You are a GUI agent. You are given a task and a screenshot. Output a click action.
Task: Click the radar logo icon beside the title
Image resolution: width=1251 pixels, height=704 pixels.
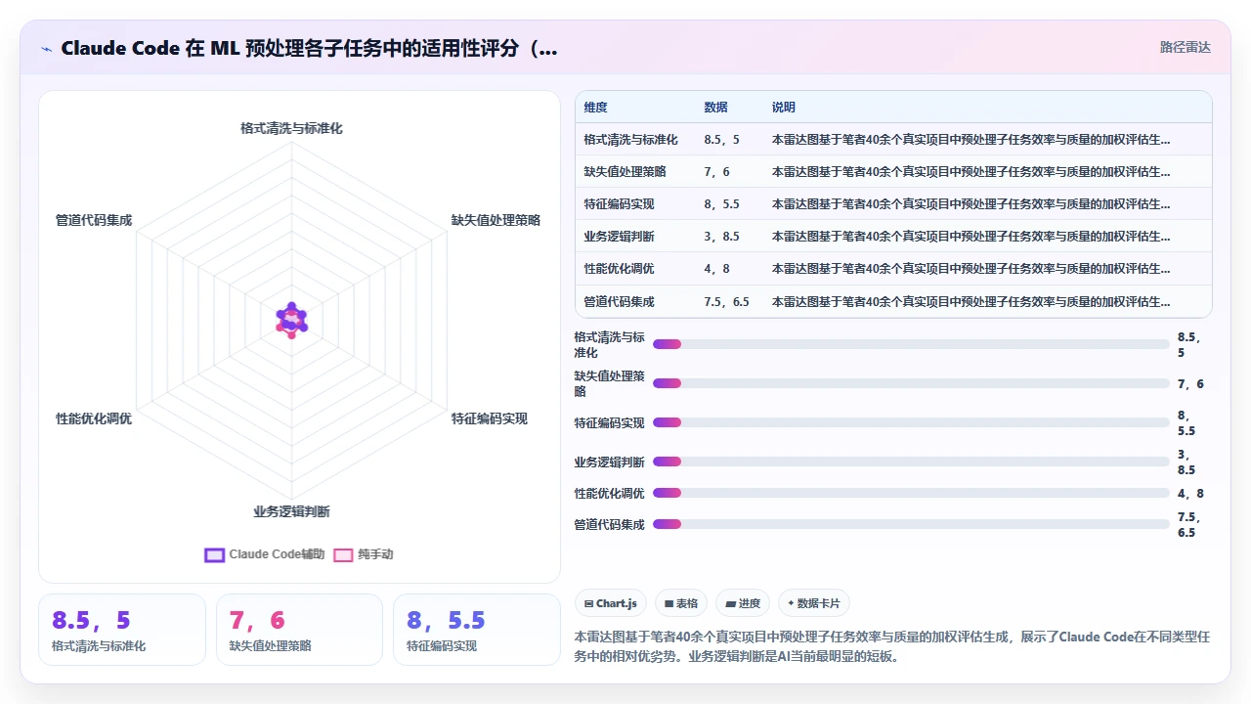click(47, 48)
